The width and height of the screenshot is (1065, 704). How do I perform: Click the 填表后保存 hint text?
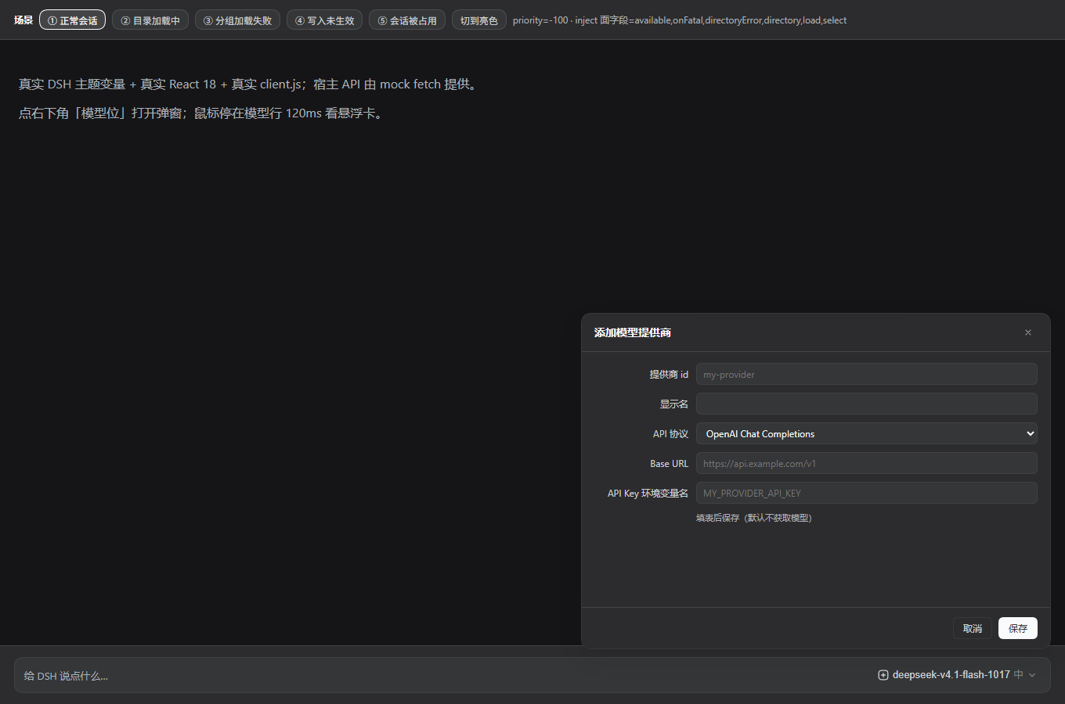point(754,518)
